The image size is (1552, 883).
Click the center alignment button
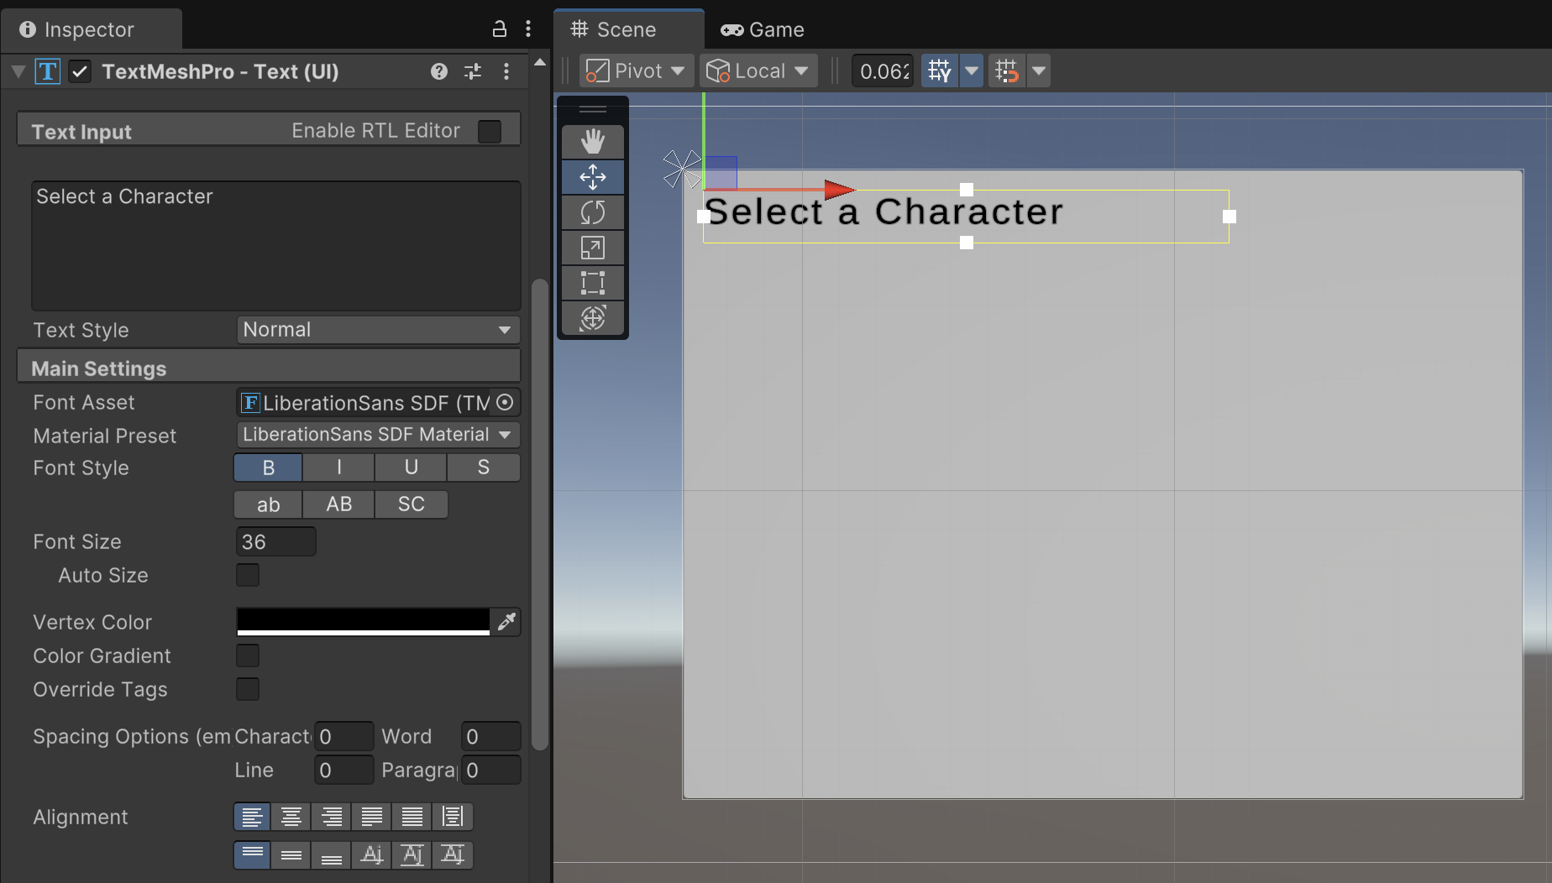(291, 817)
